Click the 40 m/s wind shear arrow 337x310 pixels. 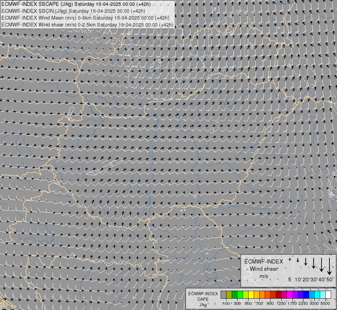tap(322, 265)
